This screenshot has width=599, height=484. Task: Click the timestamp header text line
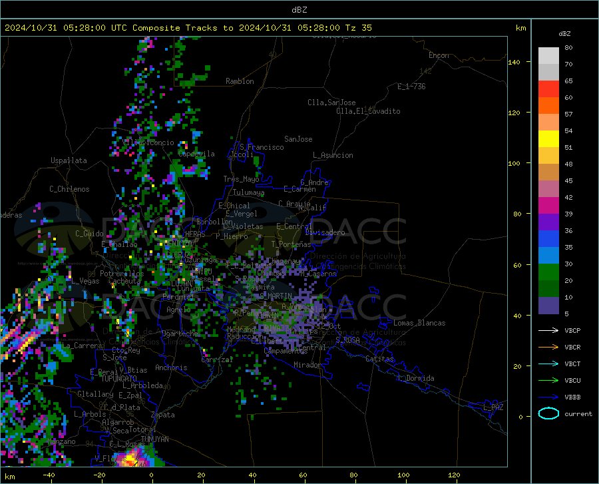188,28
